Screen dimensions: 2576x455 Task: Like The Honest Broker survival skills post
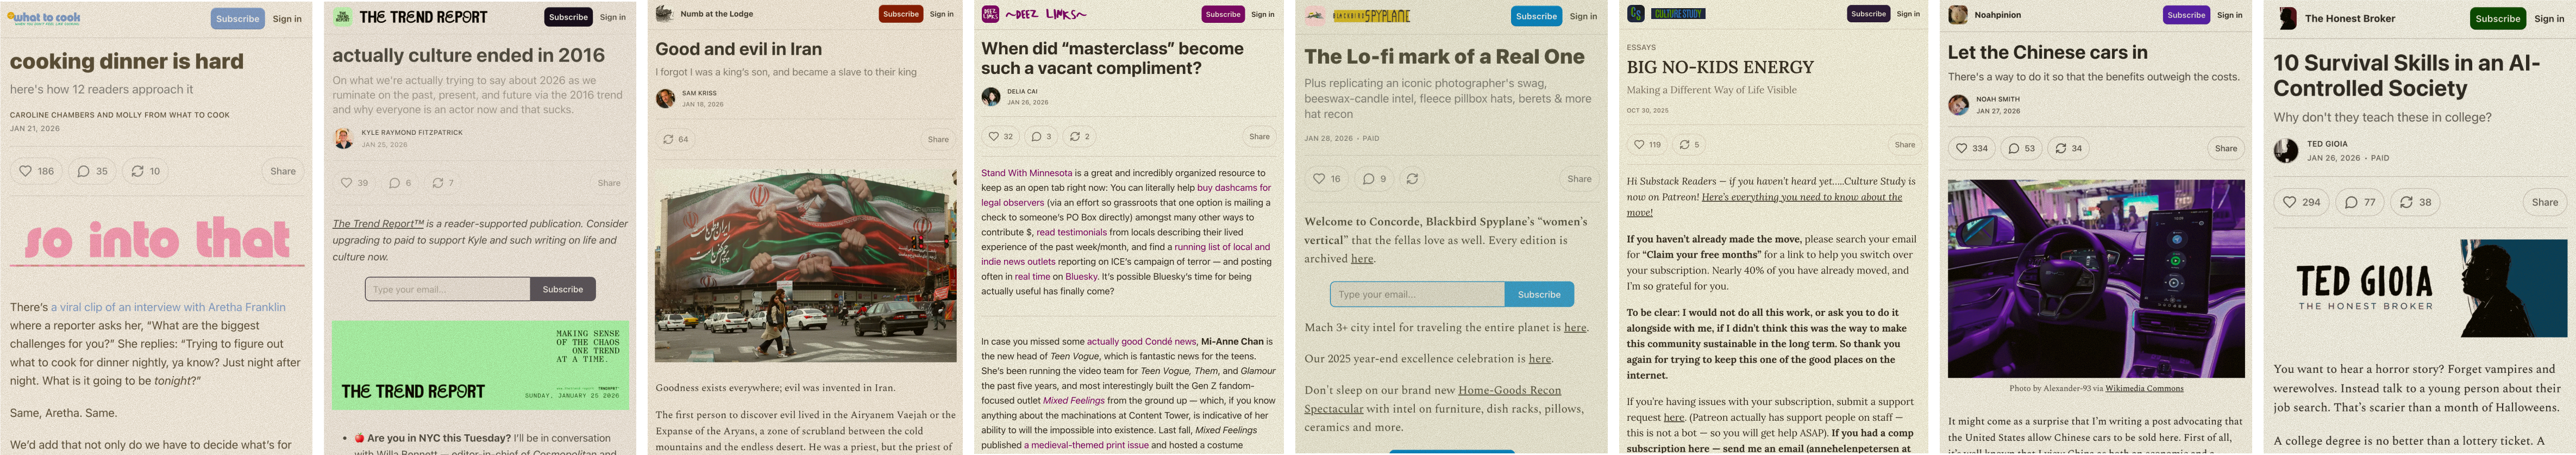coord(2301,202)
